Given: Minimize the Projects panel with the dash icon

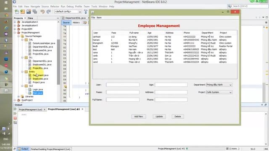Looking at the screenshot, I should 58,18.
